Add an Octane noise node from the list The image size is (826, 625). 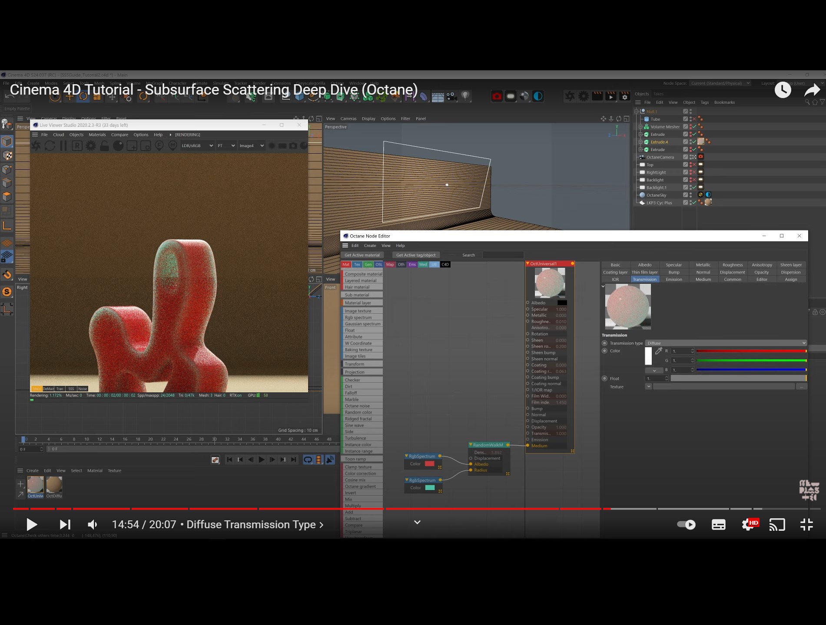[362, 406]
